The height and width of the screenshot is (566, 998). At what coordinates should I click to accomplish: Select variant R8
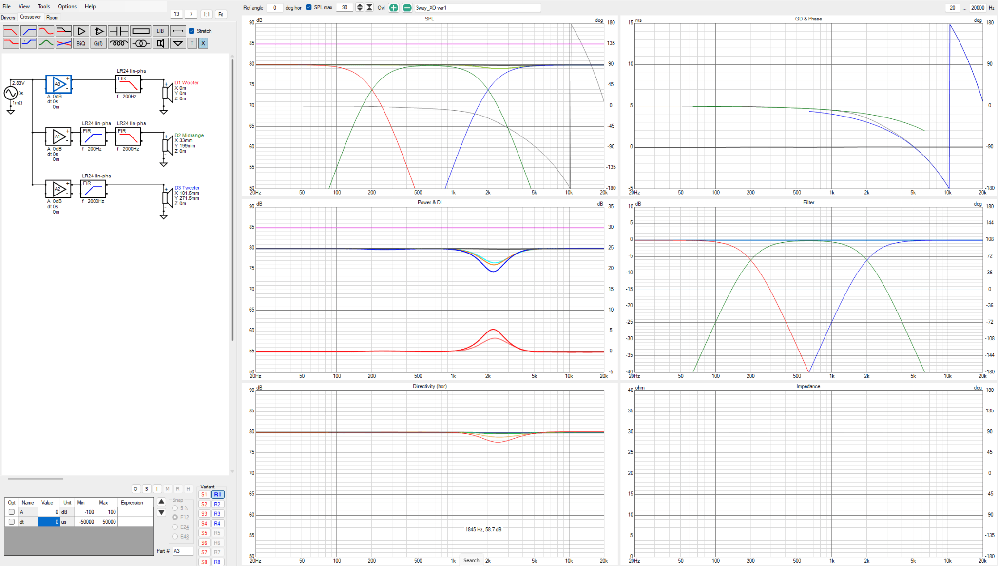click(217, 562)
